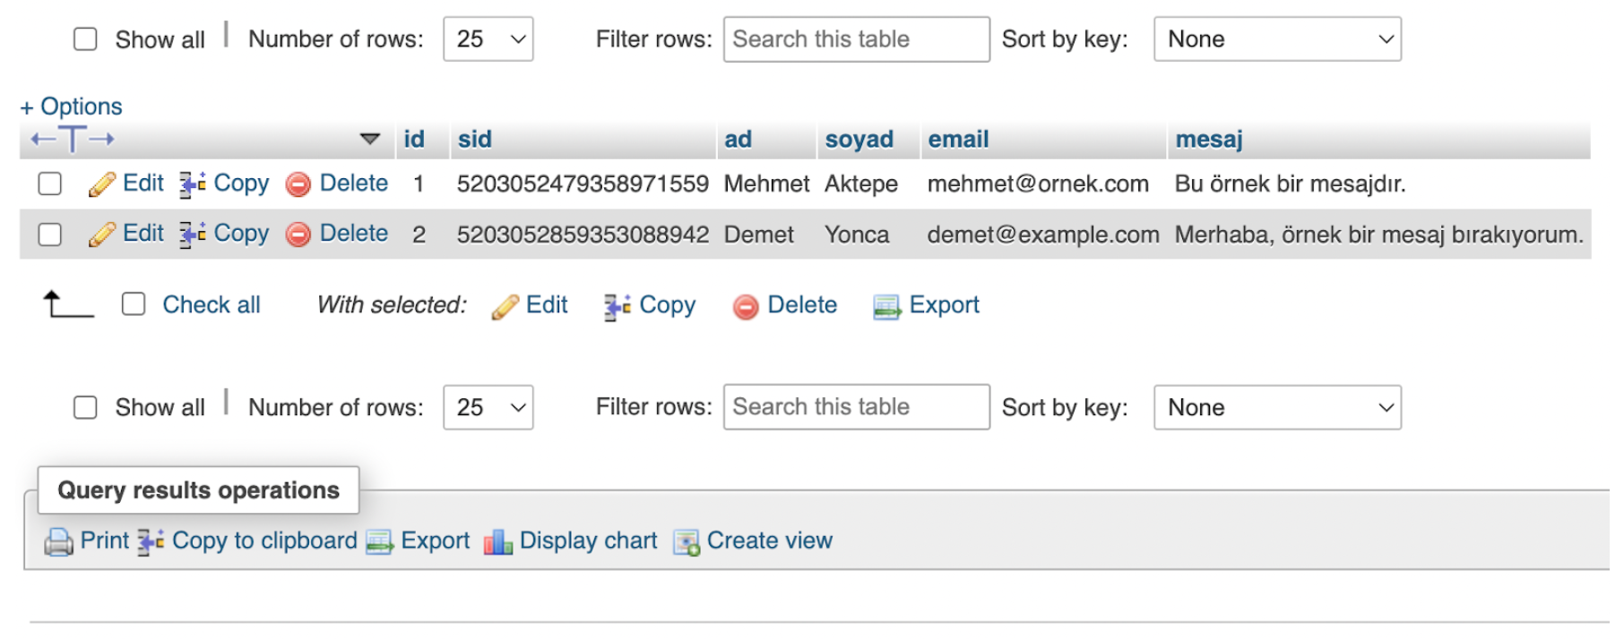
Task: Click the Copy to clipboard icon
Action: 151,541
